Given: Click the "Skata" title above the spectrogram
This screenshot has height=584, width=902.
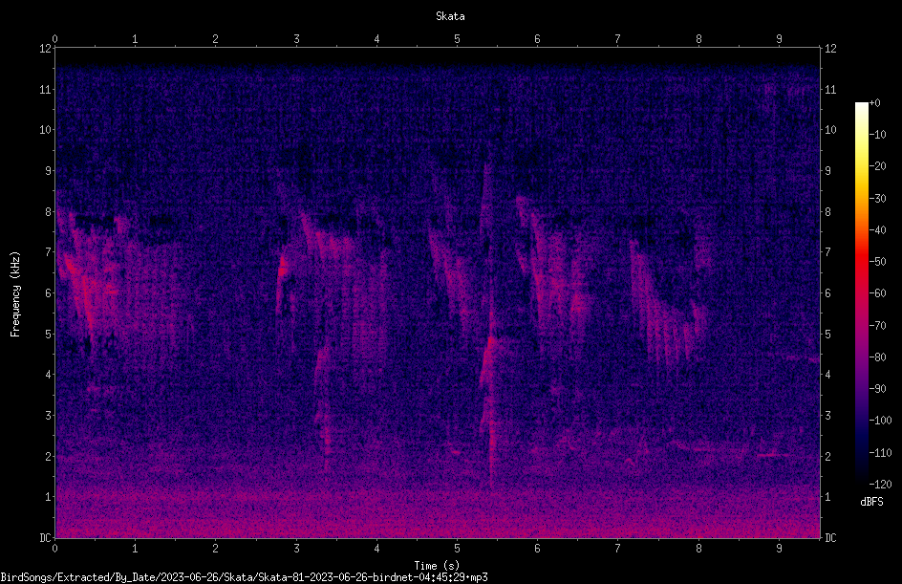Looking at the screenshot, I should (450, 16).
